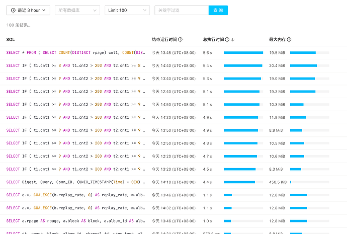Screen dimensions: 347x234
Task: Open the SELECT a.rpage AS rpage query row
Action: (75, 221)
